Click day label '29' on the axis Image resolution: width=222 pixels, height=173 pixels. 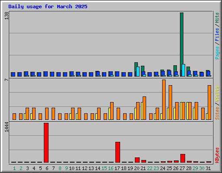point(195,168)
